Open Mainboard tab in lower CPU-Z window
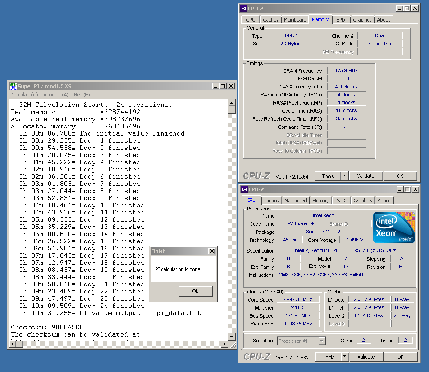 click(295, 201)
